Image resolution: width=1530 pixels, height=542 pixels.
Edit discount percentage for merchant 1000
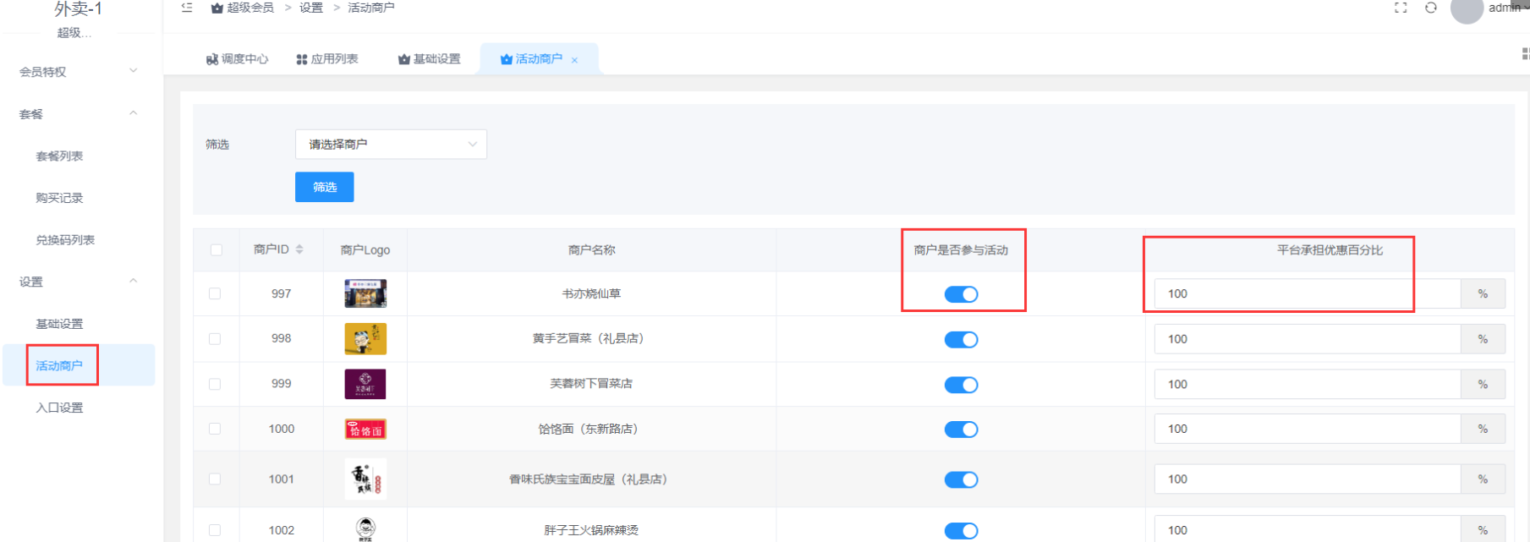point(1308,429)
